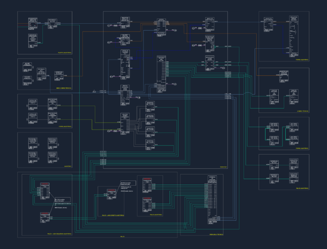Select the Sennheiser microphone block in Púlpito
This screenshot has height=249, width=327.
33,41
